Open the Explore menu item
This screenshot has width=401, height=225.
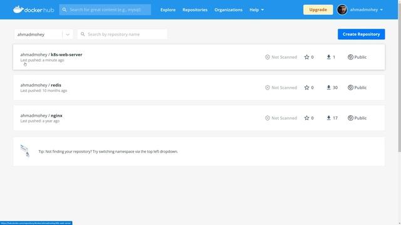click(x=168, y=10)
